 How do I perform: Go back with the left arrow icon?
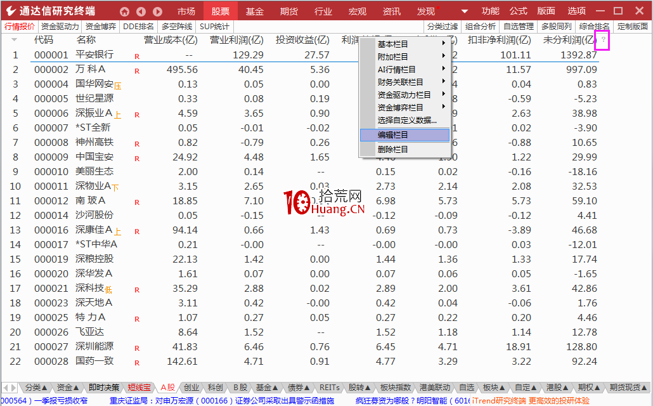[x=141, y=11]
